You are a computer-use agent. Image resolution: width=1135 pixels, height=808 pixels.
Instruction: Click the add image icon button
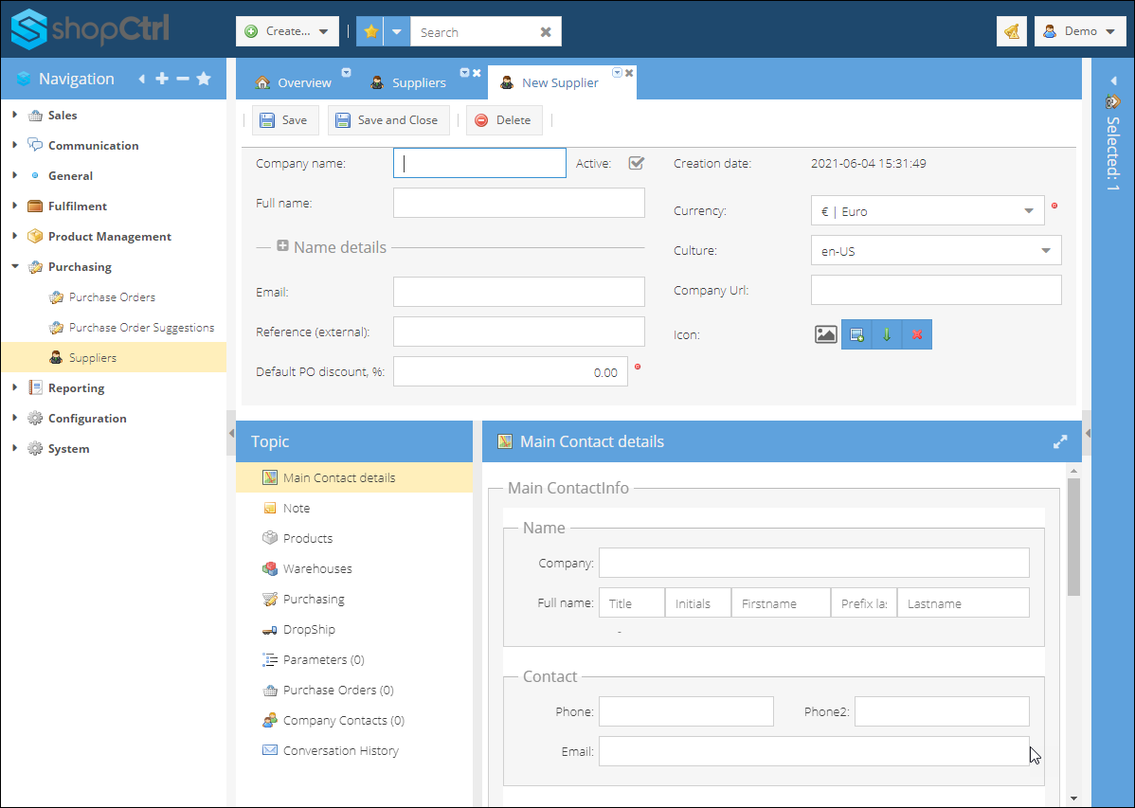tap(856, 334)
